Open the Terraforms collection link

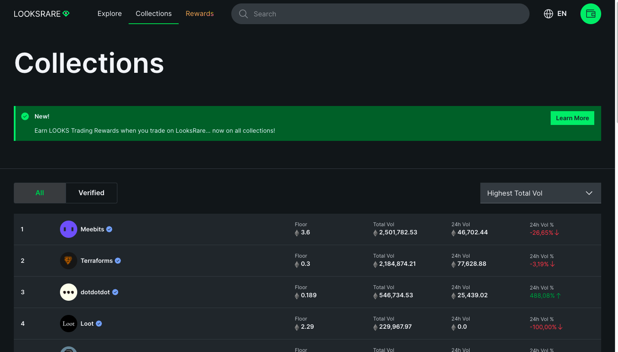[x=97, y=261]
